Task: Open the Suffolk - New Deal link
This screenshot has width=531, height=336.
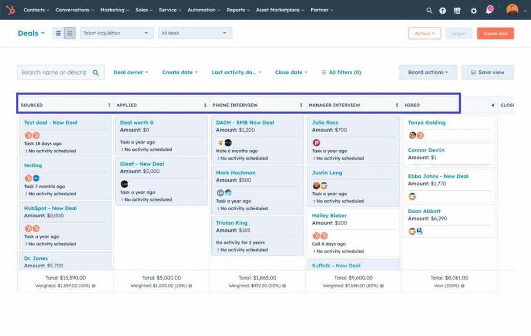Action: coord(336,266)
